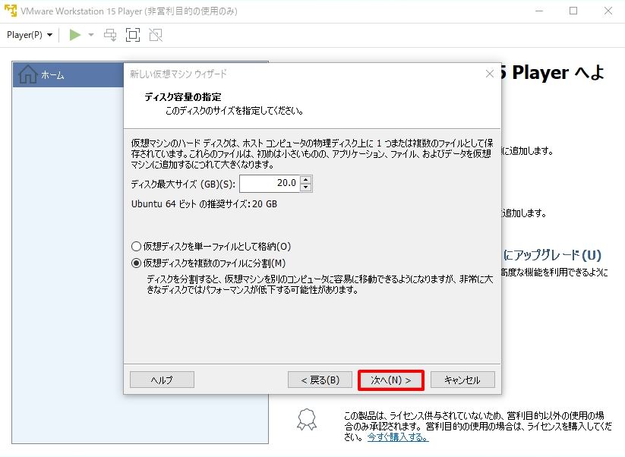Click the green power-on play icon
The height and width of the screenshot is (457, 625).
pyautogui.click(x=75, y=35)
